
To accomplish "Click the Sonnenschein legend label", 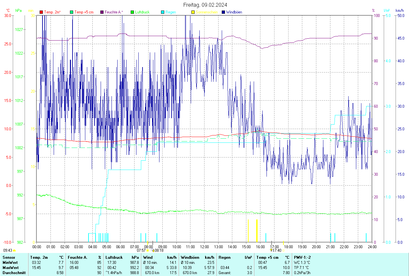I will (x=207, y=12).
